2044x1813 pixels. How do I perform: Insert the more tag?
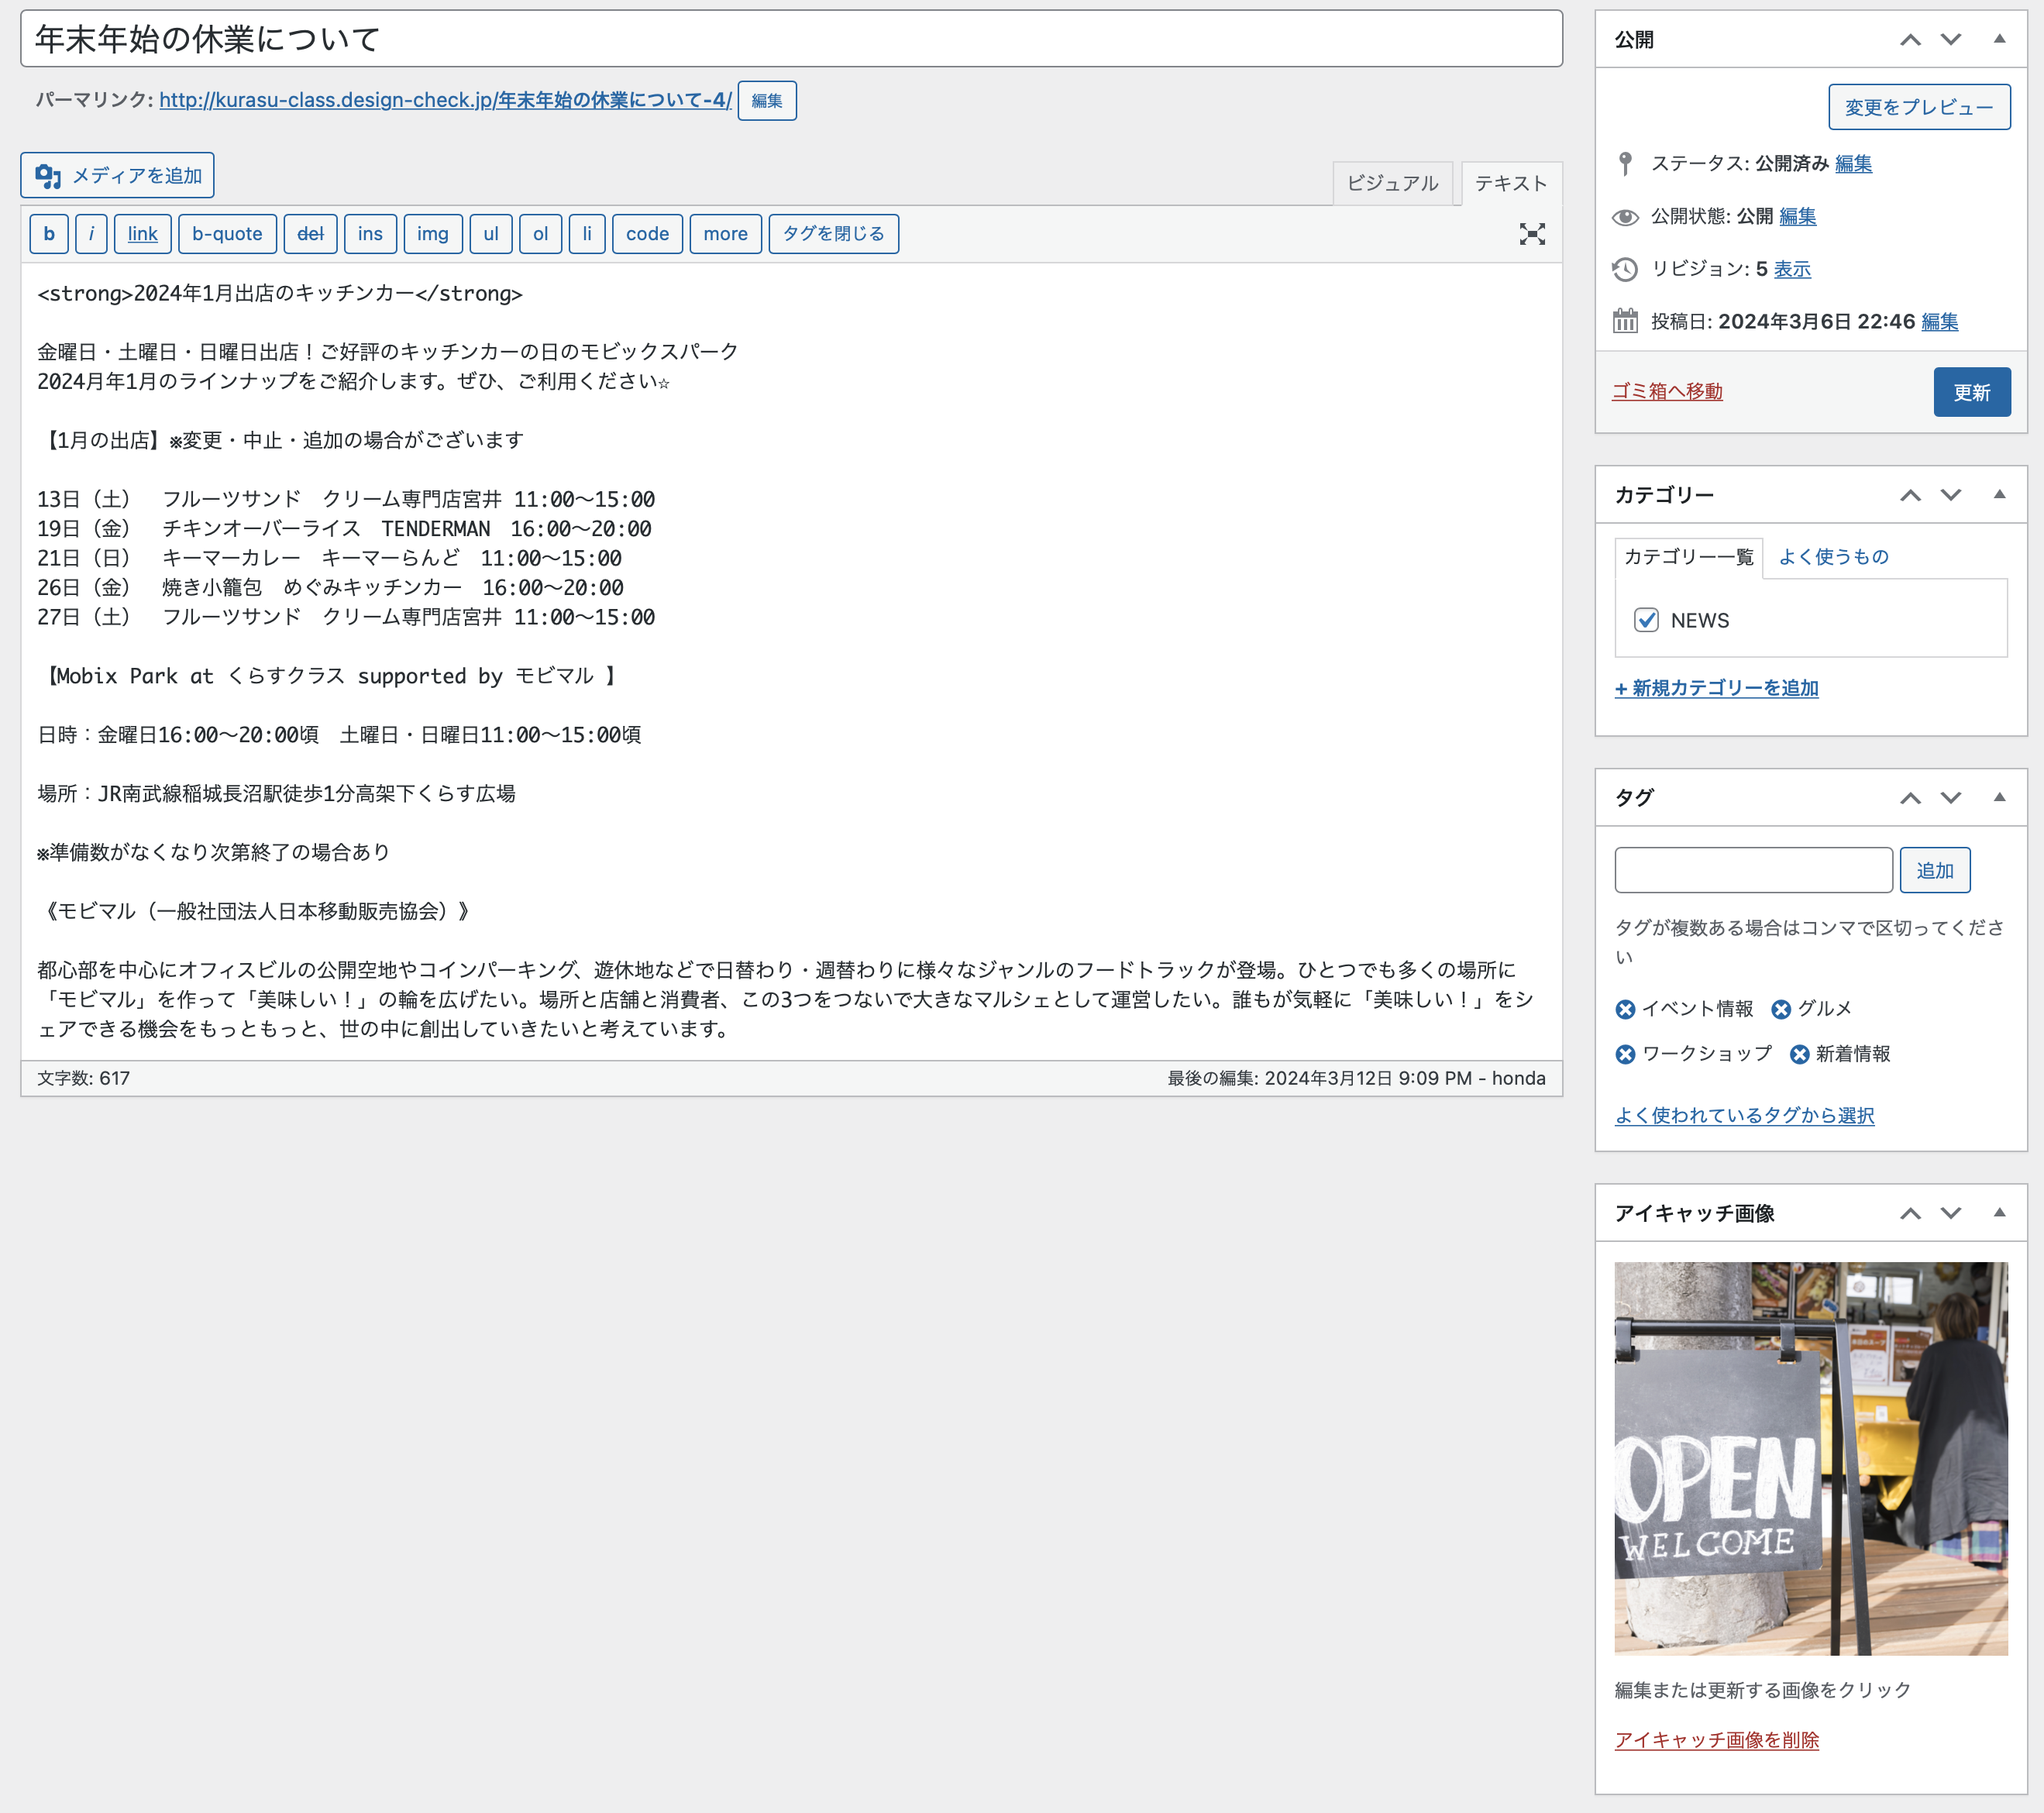click(725, 234)
